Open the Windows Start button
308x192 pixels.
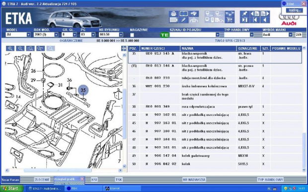(12, 189)
